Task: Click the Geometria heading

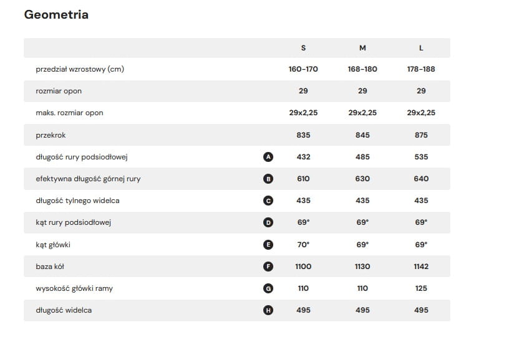Action: (x=56, y=15)
